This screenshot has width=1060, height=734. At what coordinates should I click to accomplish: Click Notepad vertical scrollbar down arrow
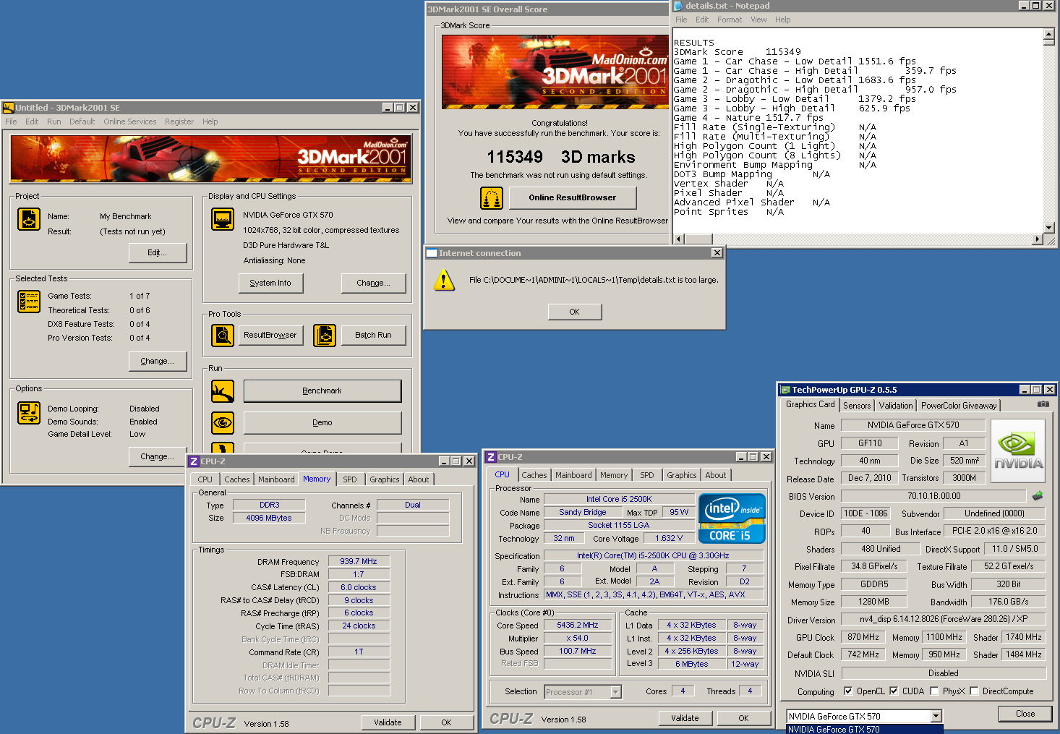[x=1048, y=228]
